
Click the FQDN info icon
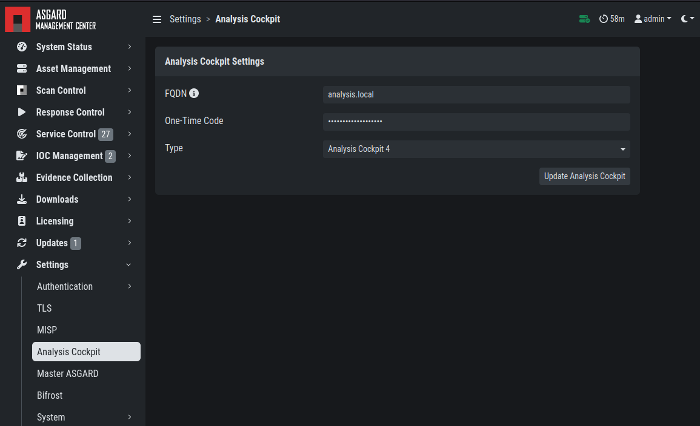[x=194, y=93]
